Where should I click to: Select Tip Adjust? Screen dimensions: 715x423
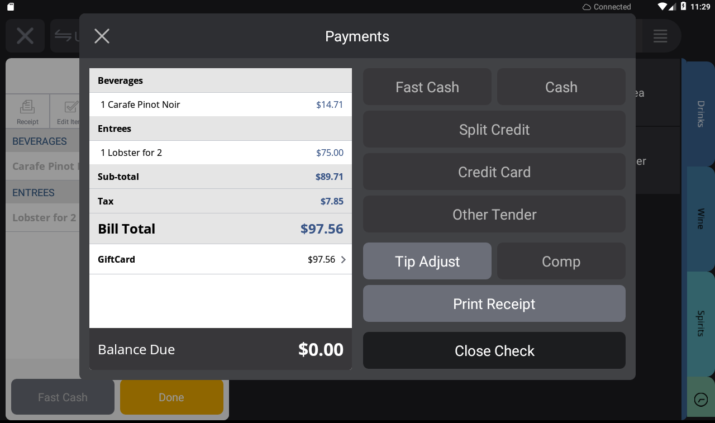click(427, 261)
